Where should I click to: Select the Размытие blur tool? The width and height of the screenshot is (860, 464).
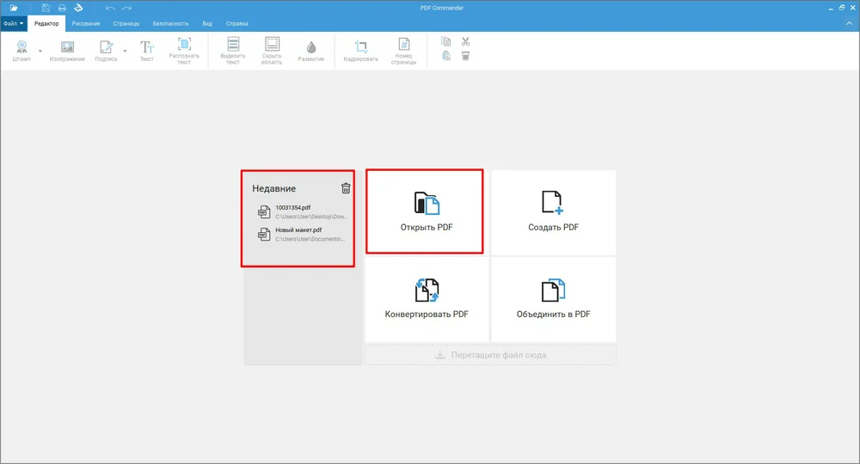coord(311,51)
